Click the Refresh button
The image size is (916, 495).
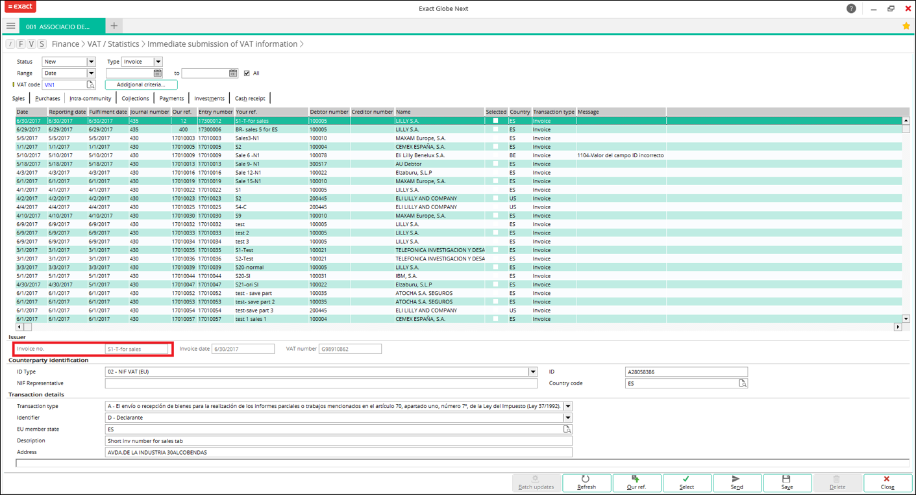[x=586, y=483]
